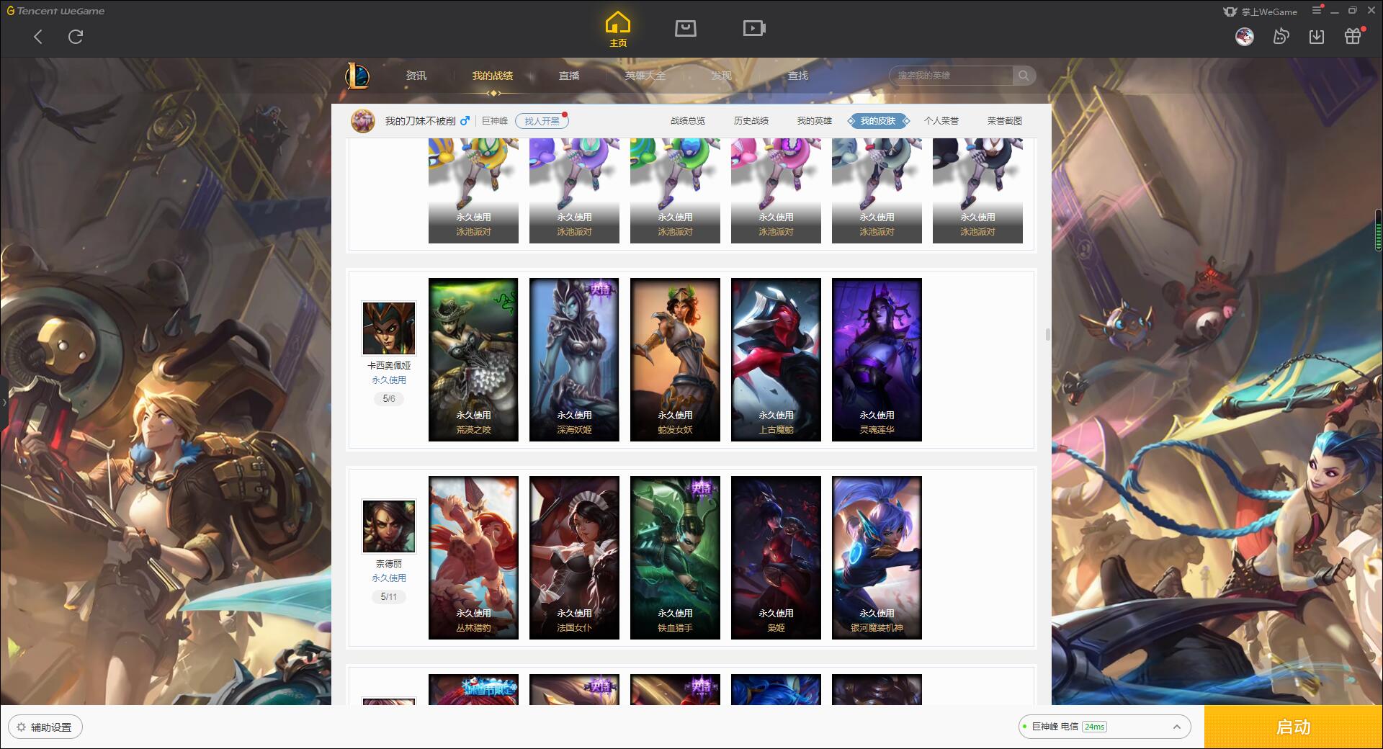Click the 铁血猎手 skin thumbnail
1383x749 pixels.
675,557
